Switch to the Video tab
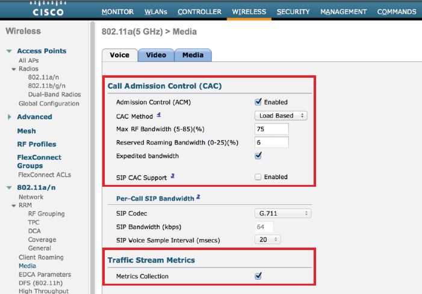This screenshot has height=294, width=422. click(156, 55)
